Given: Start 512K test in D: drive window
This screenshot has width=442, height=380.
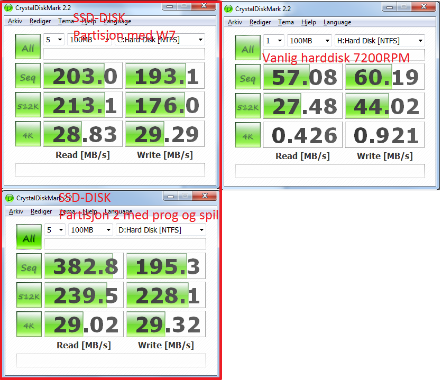Looking at the screenshot, I should [29, 295].
